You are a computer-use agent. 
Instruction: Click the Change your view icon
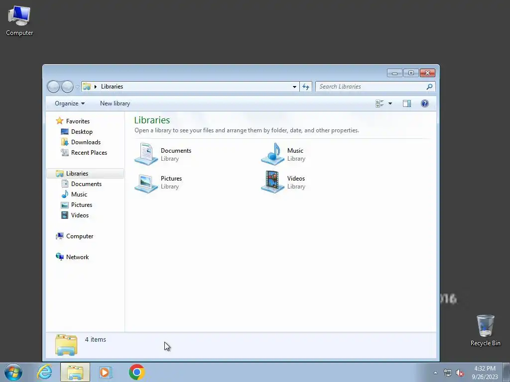point(380,103)
